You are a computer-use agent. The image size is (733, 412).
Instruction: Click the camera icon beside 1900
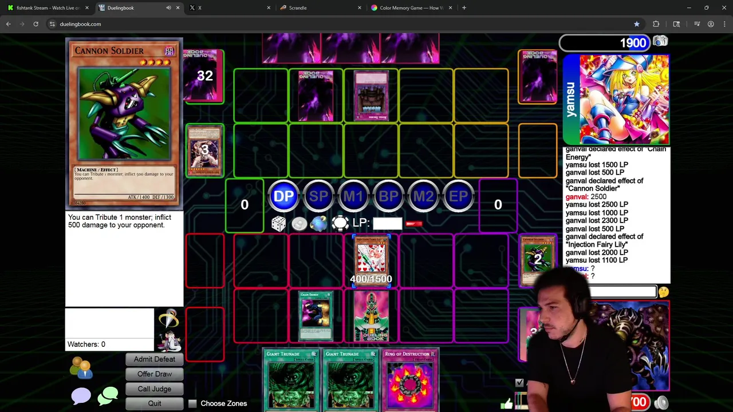click(x=660, y=41)
